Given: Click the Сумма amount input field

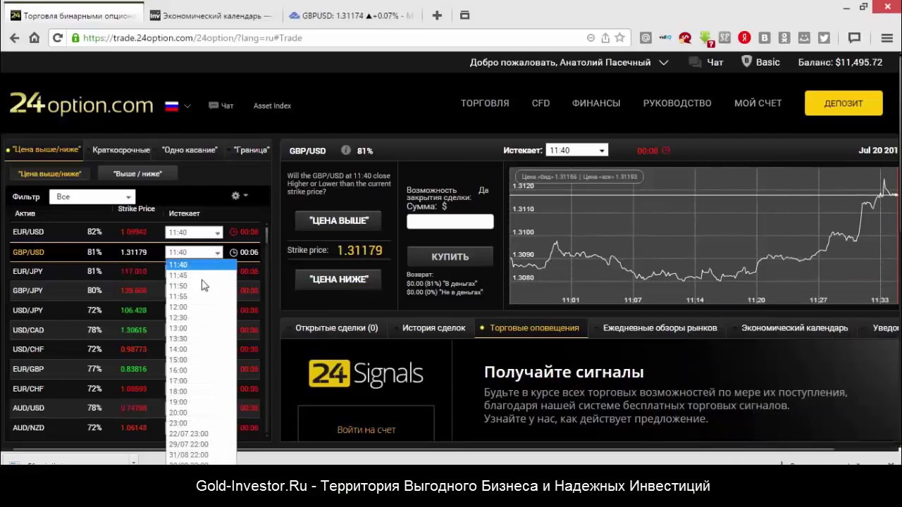Looking at the screenshot, I should pyautogui.click(x=450, y=222).
